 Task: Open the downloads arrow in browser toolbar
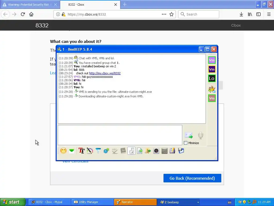[x=241, y=14]
